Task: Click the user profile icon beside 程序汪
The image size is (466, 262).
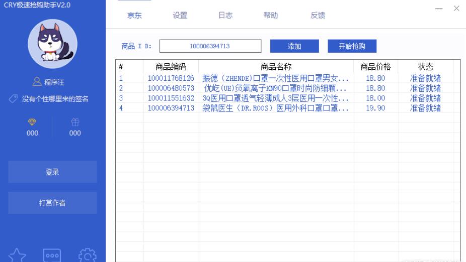Action: pos(37,81)
